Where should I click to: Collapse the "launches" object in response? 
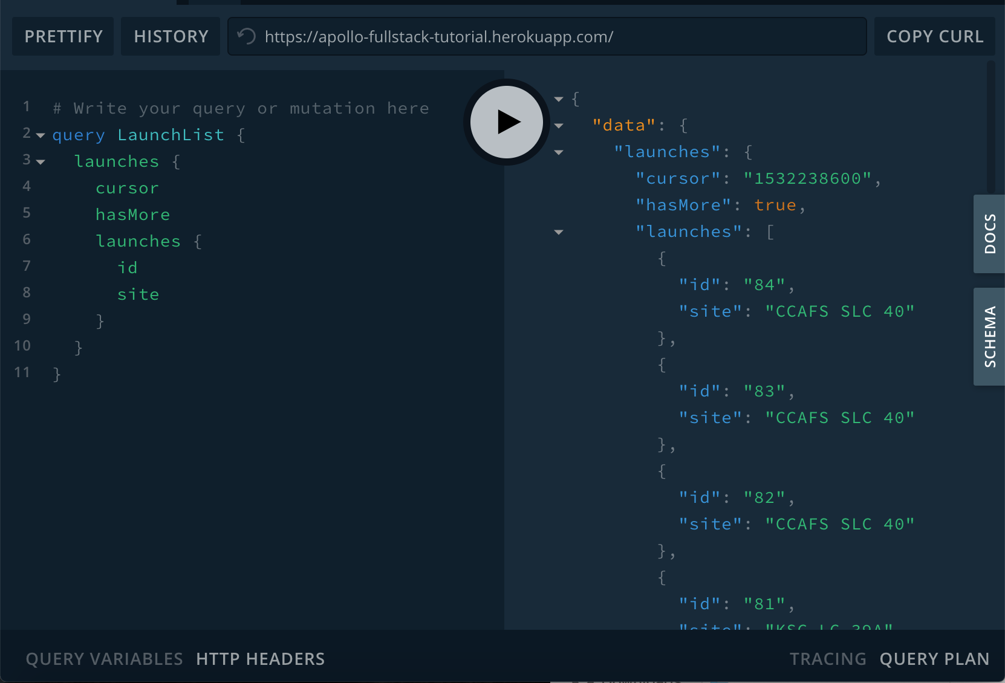[559, 152]
